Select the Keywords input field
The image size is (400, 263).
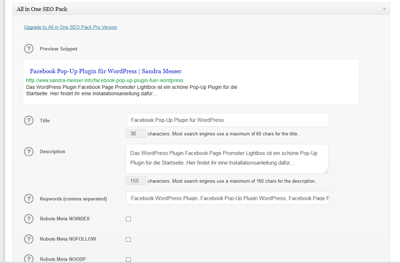[227, 198]
